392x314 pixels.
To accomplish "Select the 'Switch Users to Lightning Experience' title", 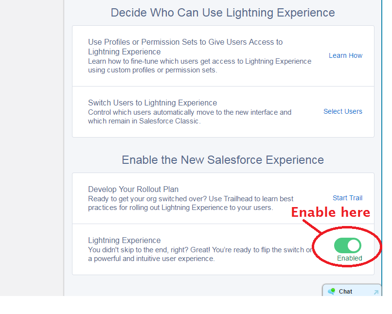I will click(x=153, y=103).
